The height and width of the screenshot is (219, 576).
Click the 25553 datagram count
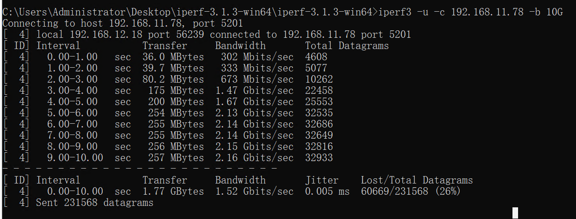tap(319, 102)
